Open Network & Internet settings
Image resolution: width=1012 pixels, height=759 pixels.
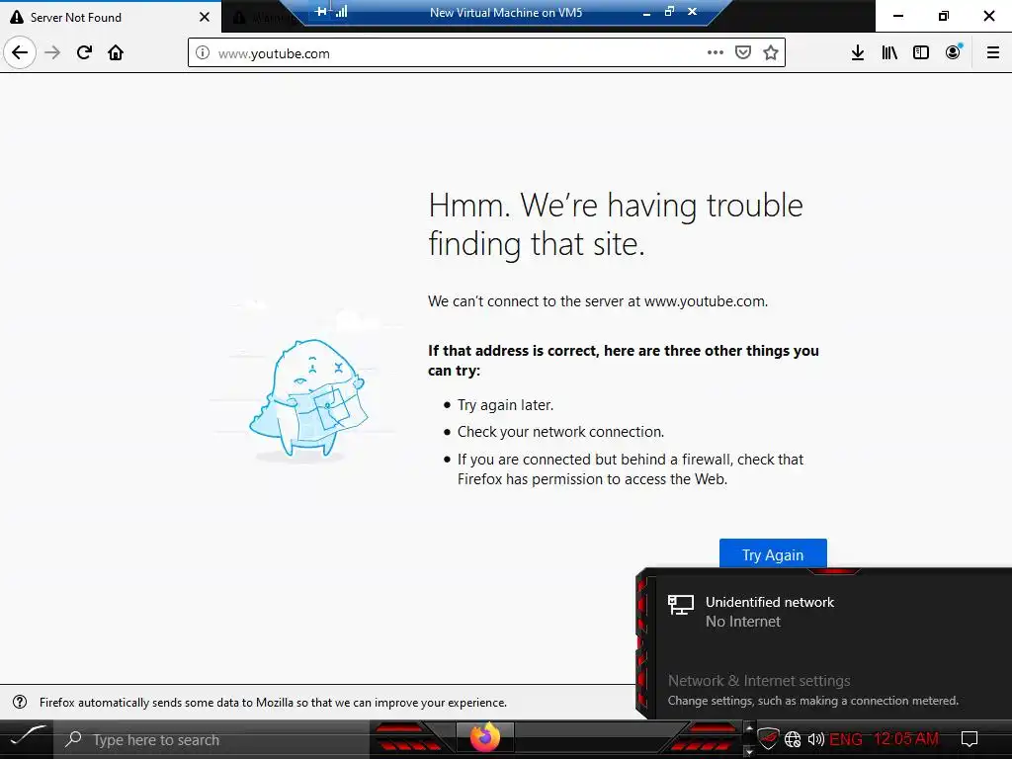[x=759, y=680]
